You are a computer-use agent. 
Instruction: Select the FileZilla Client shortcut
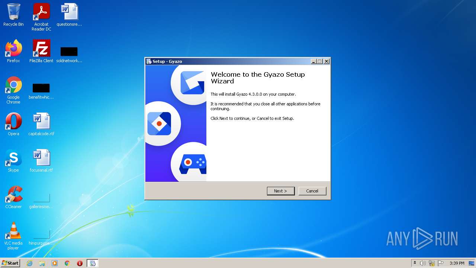point(41,51)
